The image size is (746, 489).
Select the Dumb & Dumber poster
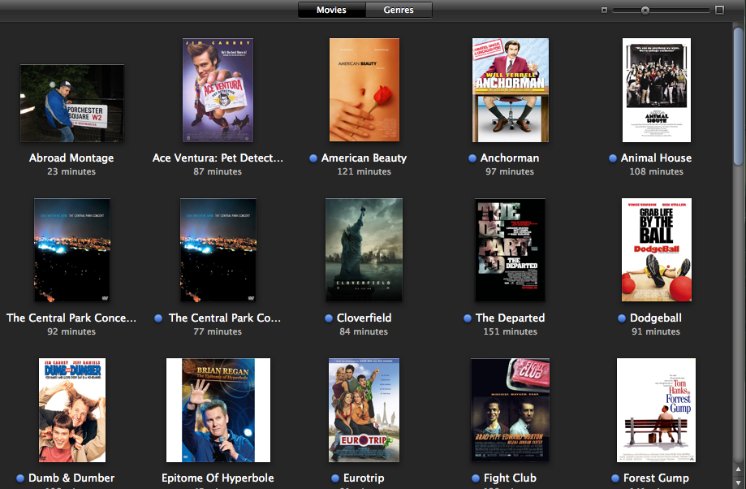(x=72, y=410)
